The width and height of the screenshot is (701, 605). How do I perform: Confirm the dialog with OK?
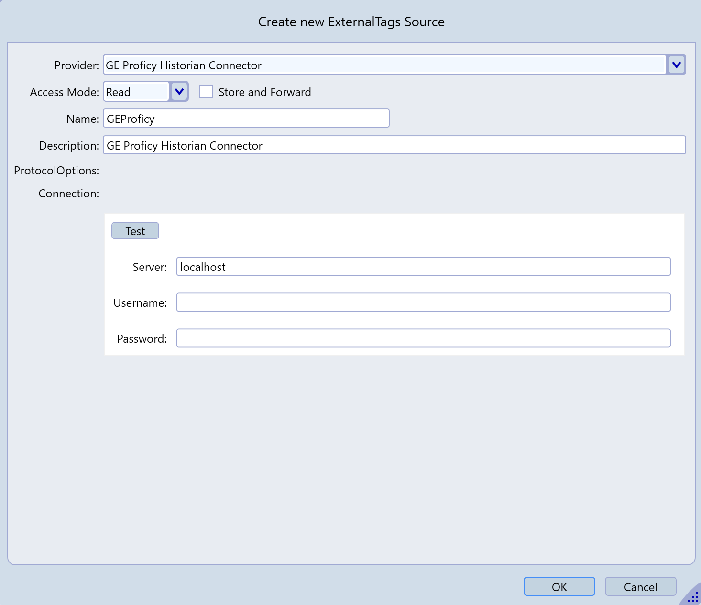pyautogui.click(x=559, y=587)
